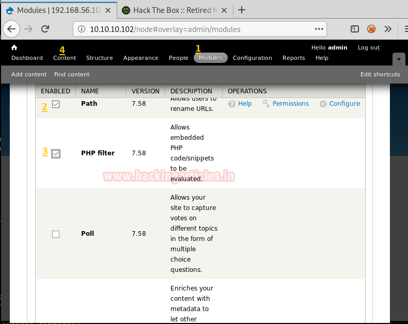Uncheck the Path module checkbox
This screenshot has width=408, height=324.
pos(56,104)
